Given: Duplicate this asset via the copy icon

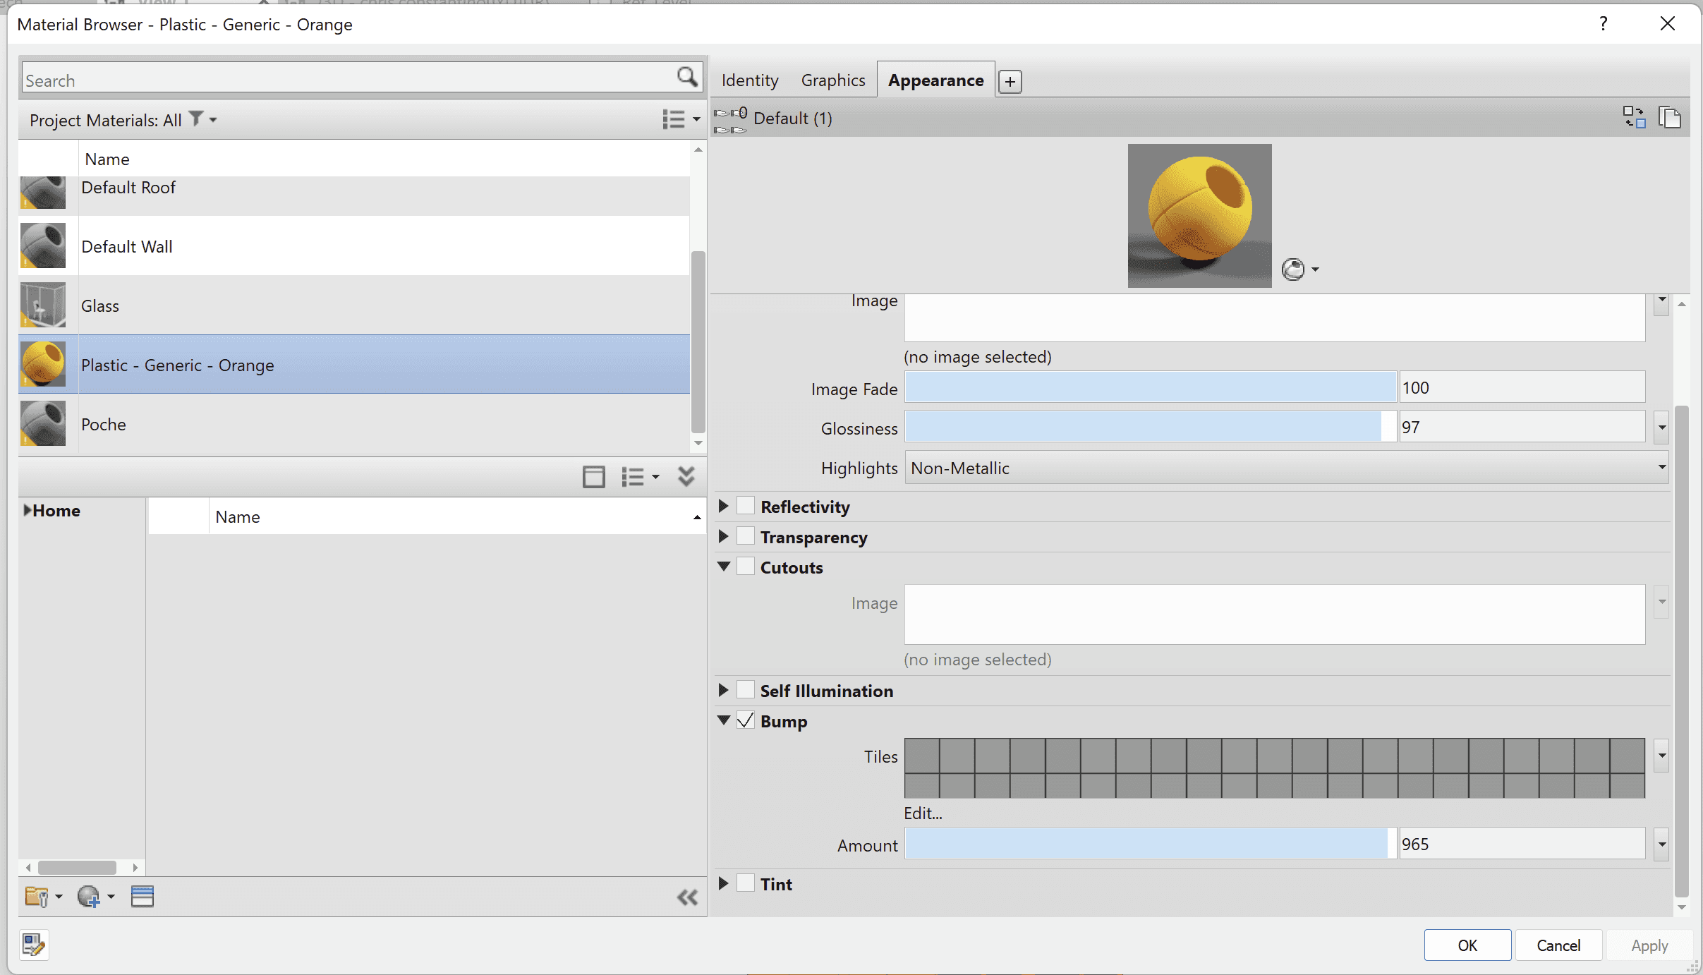Looking at the screenshot, I should [1671, 117].
